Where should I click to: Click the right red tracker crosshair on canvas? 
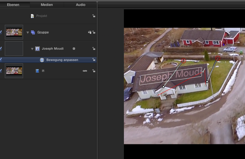click(x=218, y=58)
